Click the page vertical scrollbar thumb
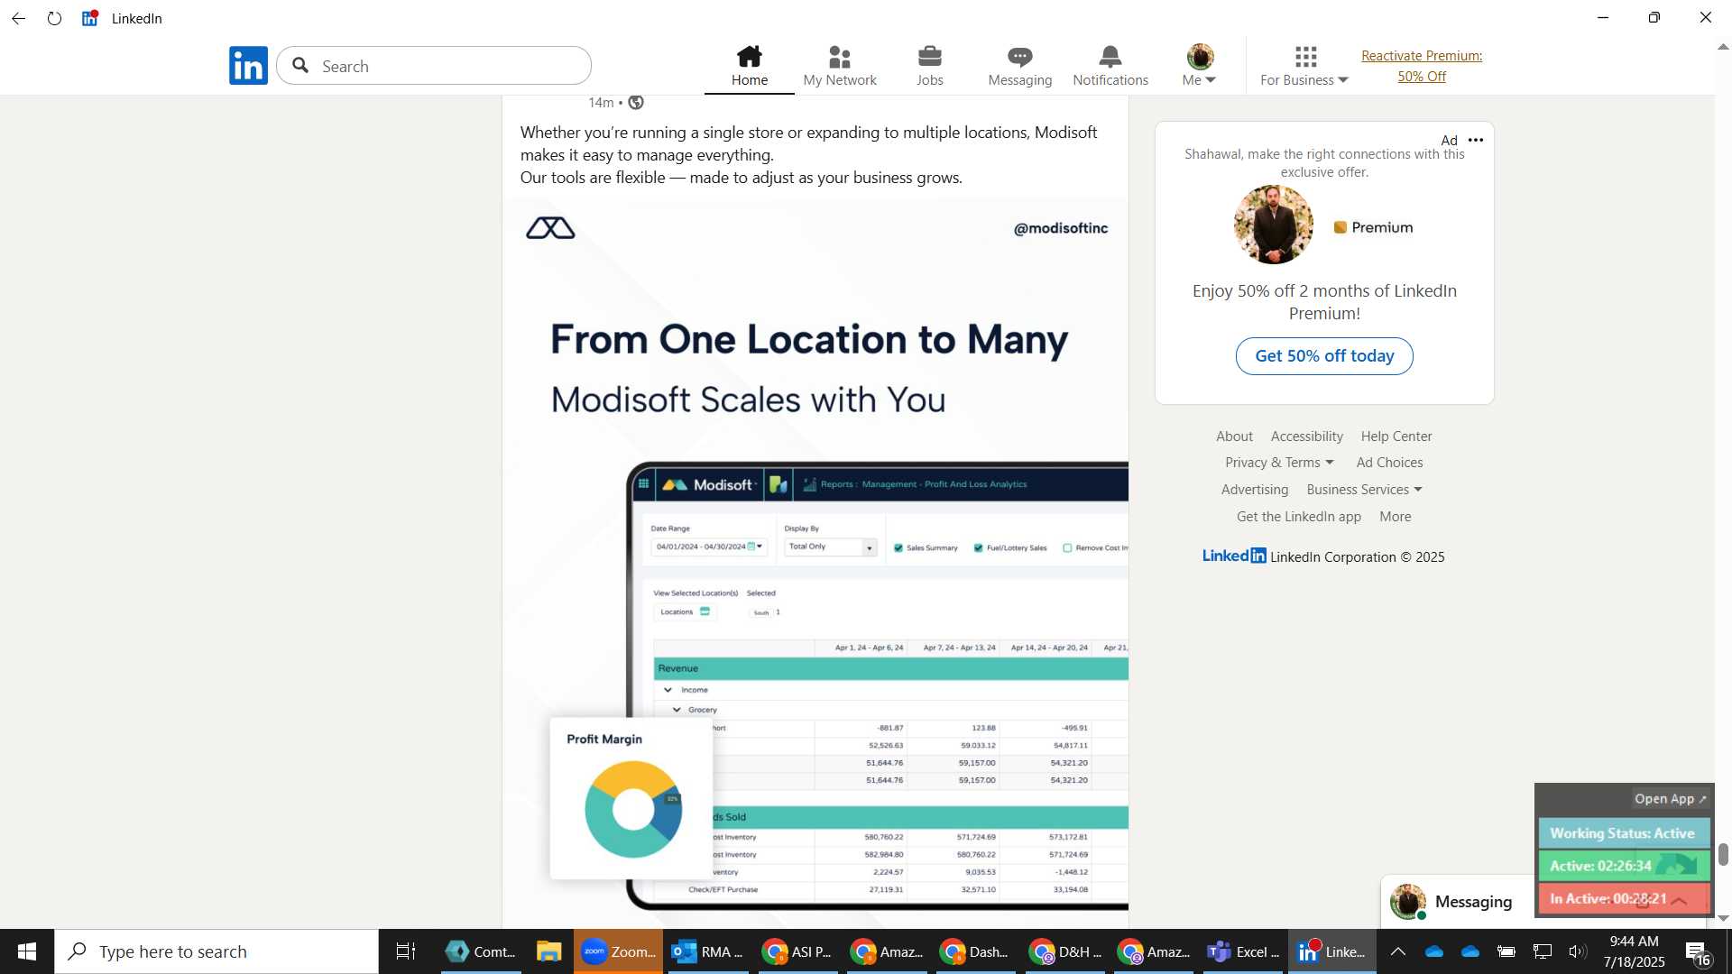This screenshot has width=1732, height=974. click(x=1723, y=854)
